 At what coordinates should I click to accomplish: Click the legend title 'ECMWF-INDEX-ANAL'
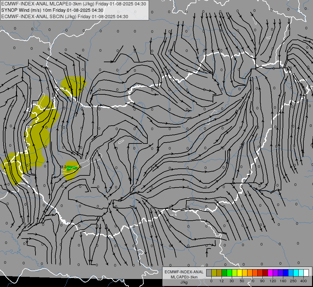coord(184,272)
